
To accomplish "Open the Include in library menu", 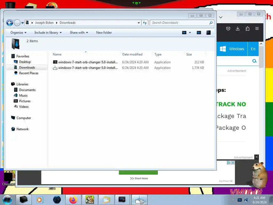I will coord(48,33).
